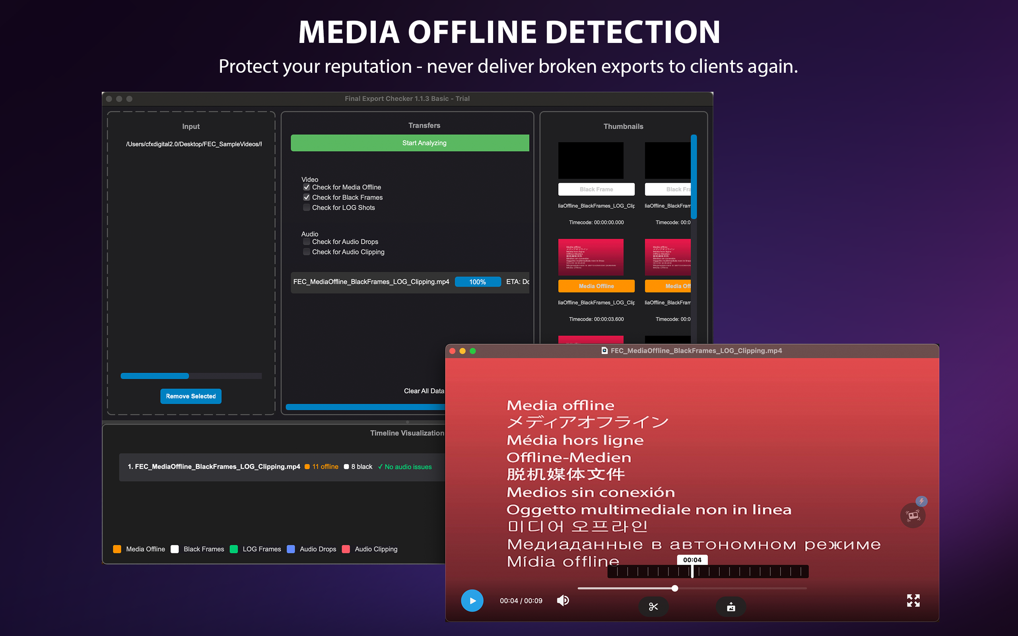Click the orange Media Offline legend swatch
Screen dimensions: 1018x636
117,549
